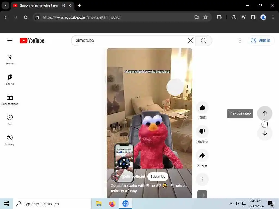Open Shorts in the sidebar

pyautogui.click(x=10, y=80)
